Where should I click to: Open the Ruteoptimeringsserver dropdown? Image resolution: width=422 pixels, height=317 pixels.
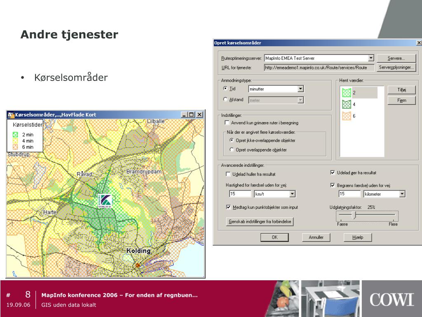point(371,58)
